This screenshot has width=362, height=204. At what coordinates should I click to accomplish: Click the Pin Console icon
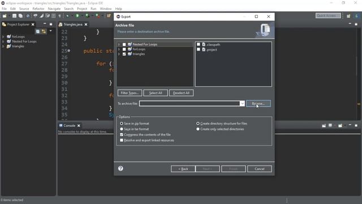(x=324, y=125)
